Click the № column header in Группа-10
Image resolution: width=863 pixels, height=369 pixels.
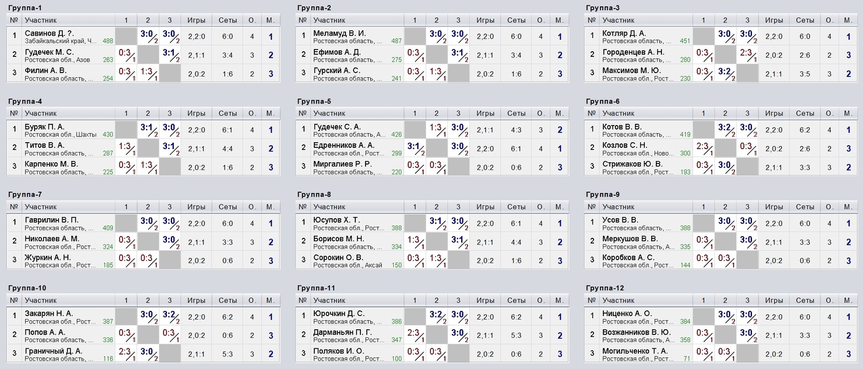tap(15, 300)
